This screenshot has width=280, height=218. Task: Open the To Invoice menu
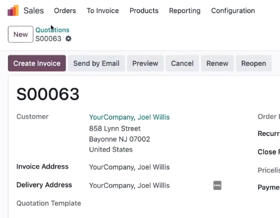(103, 11)
